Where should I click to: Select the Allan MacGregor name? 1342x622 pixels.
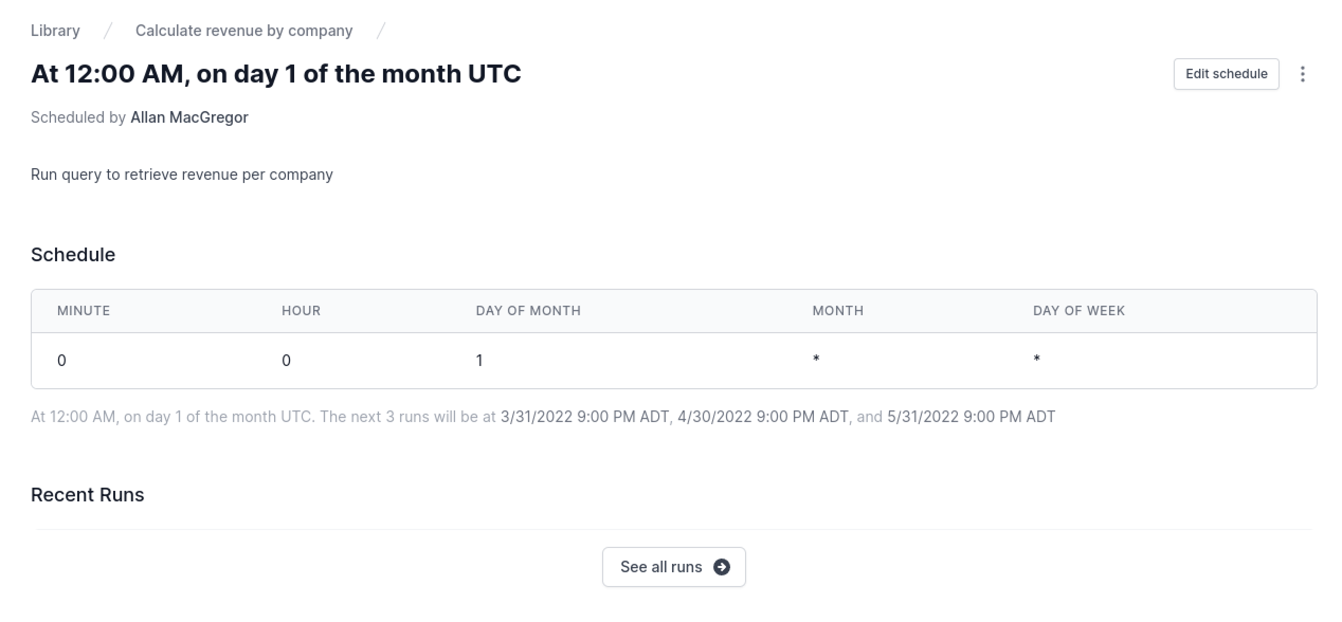[189, 117]
